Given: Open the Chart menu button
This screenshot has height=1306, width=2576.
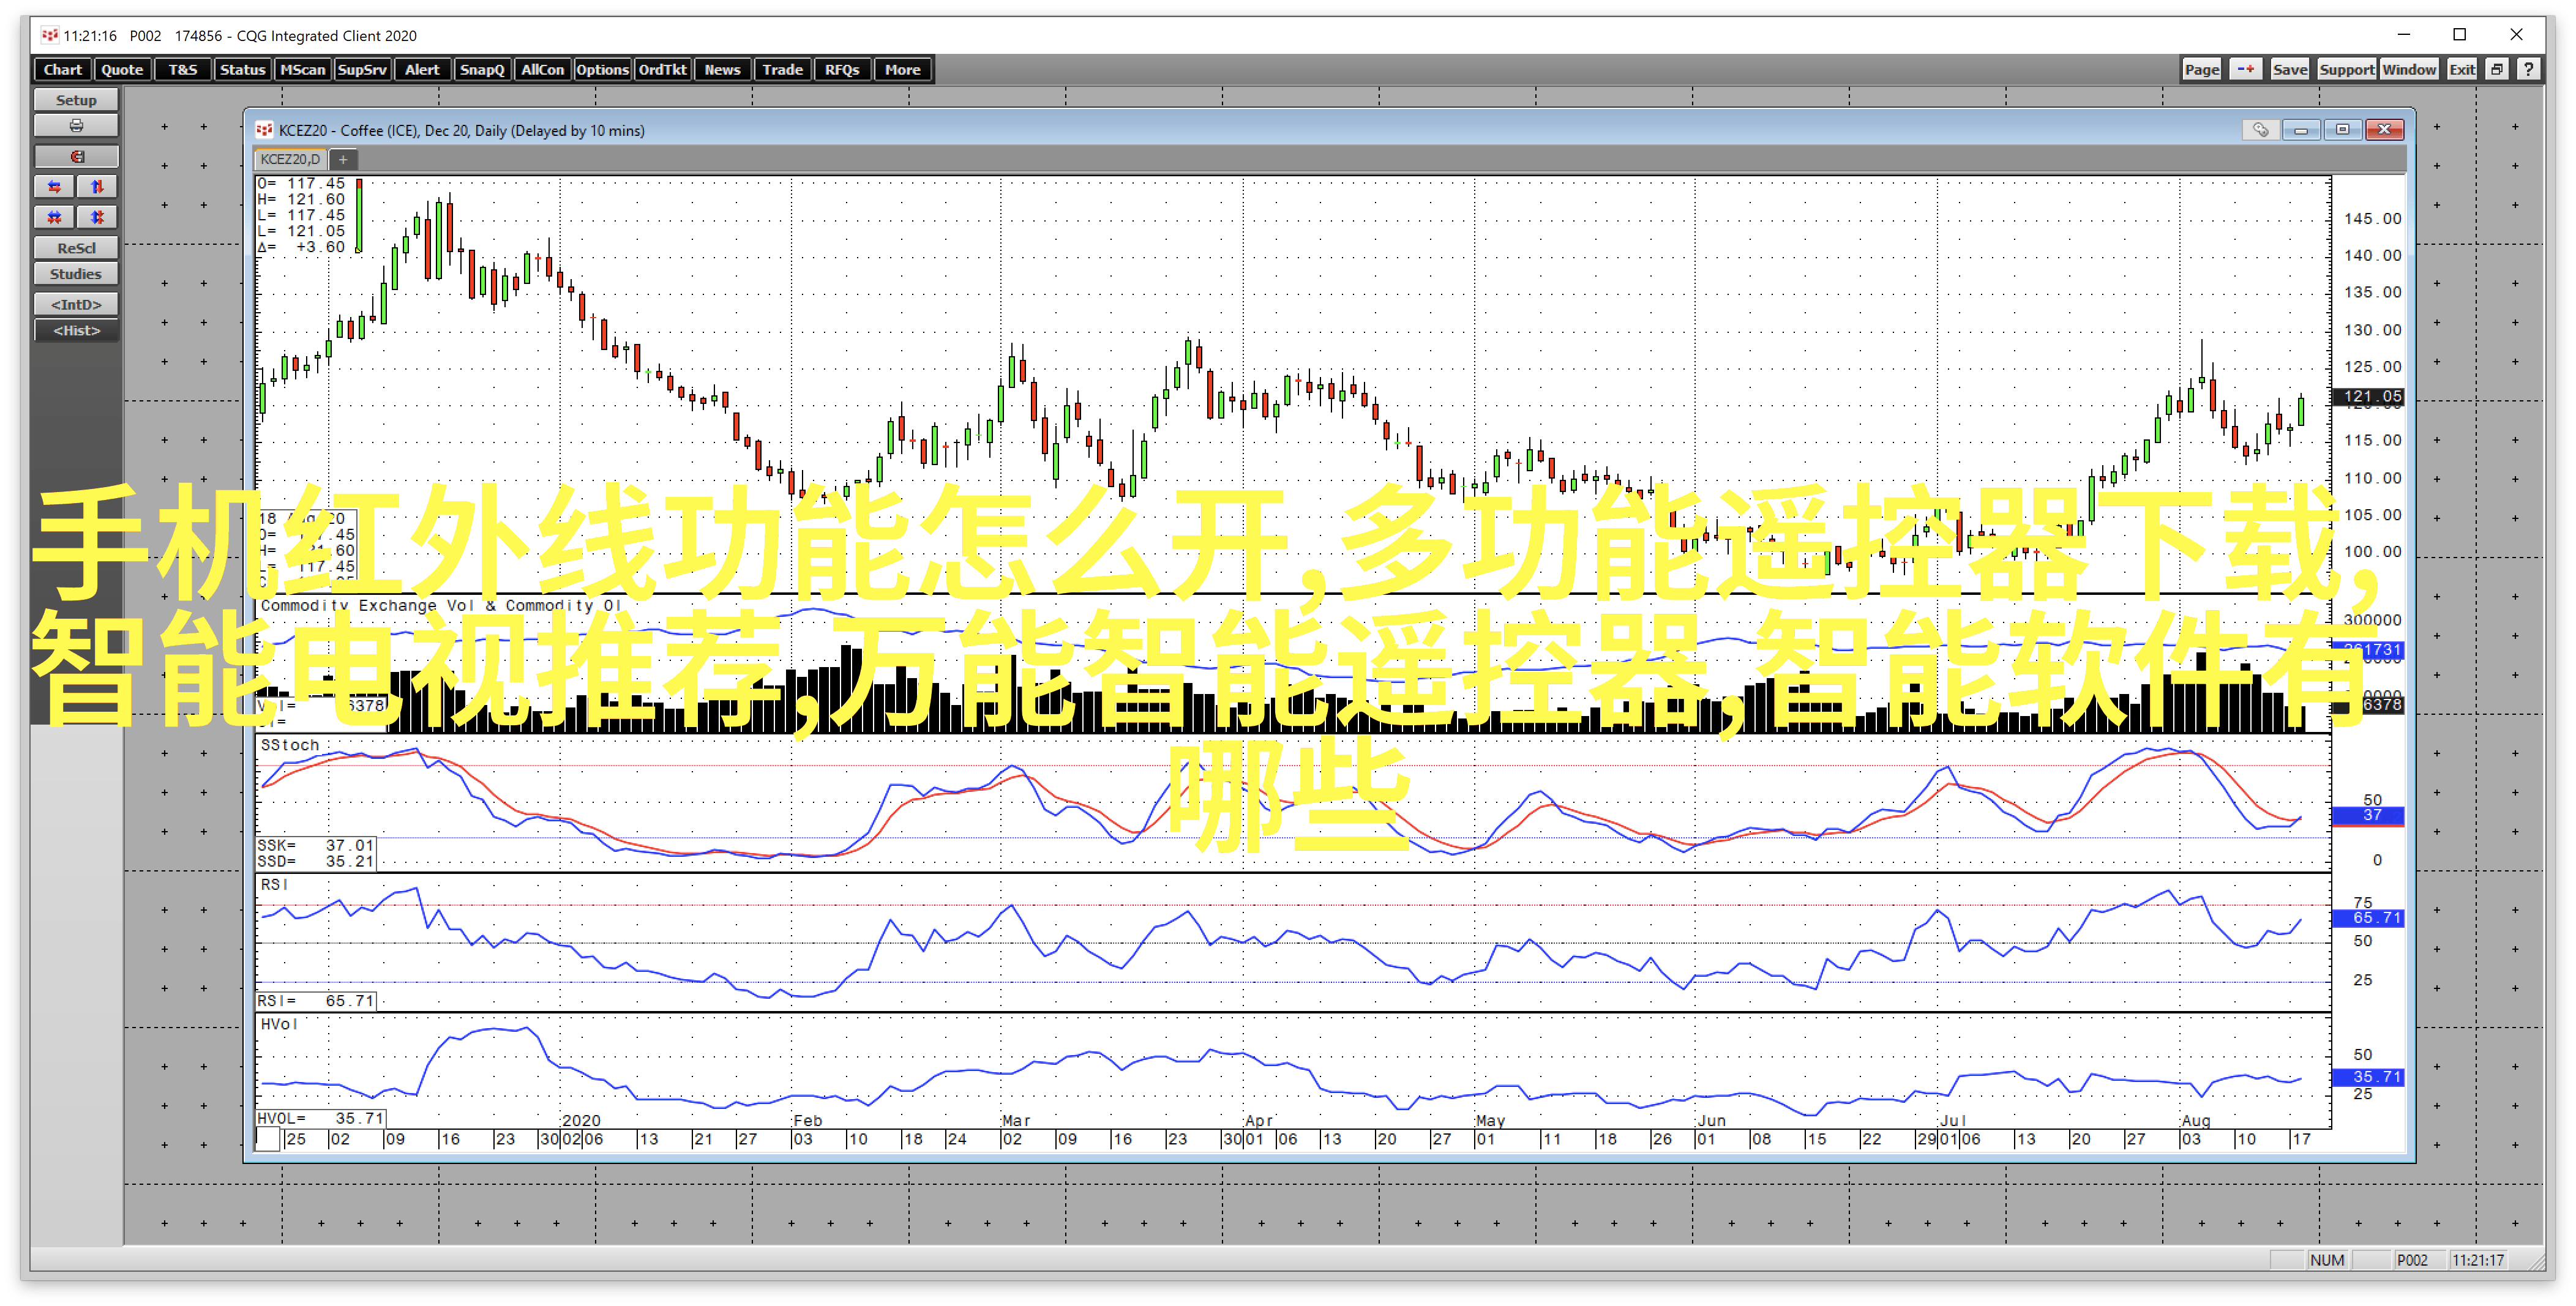Looking at the screenshot, I should [63, 69].
